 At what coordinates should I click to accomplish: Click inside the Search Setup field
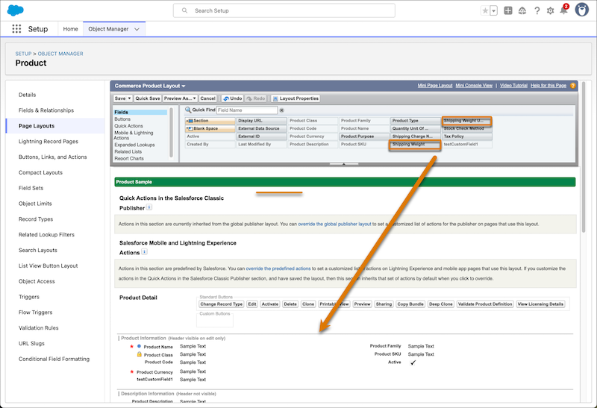pos(284,10)
